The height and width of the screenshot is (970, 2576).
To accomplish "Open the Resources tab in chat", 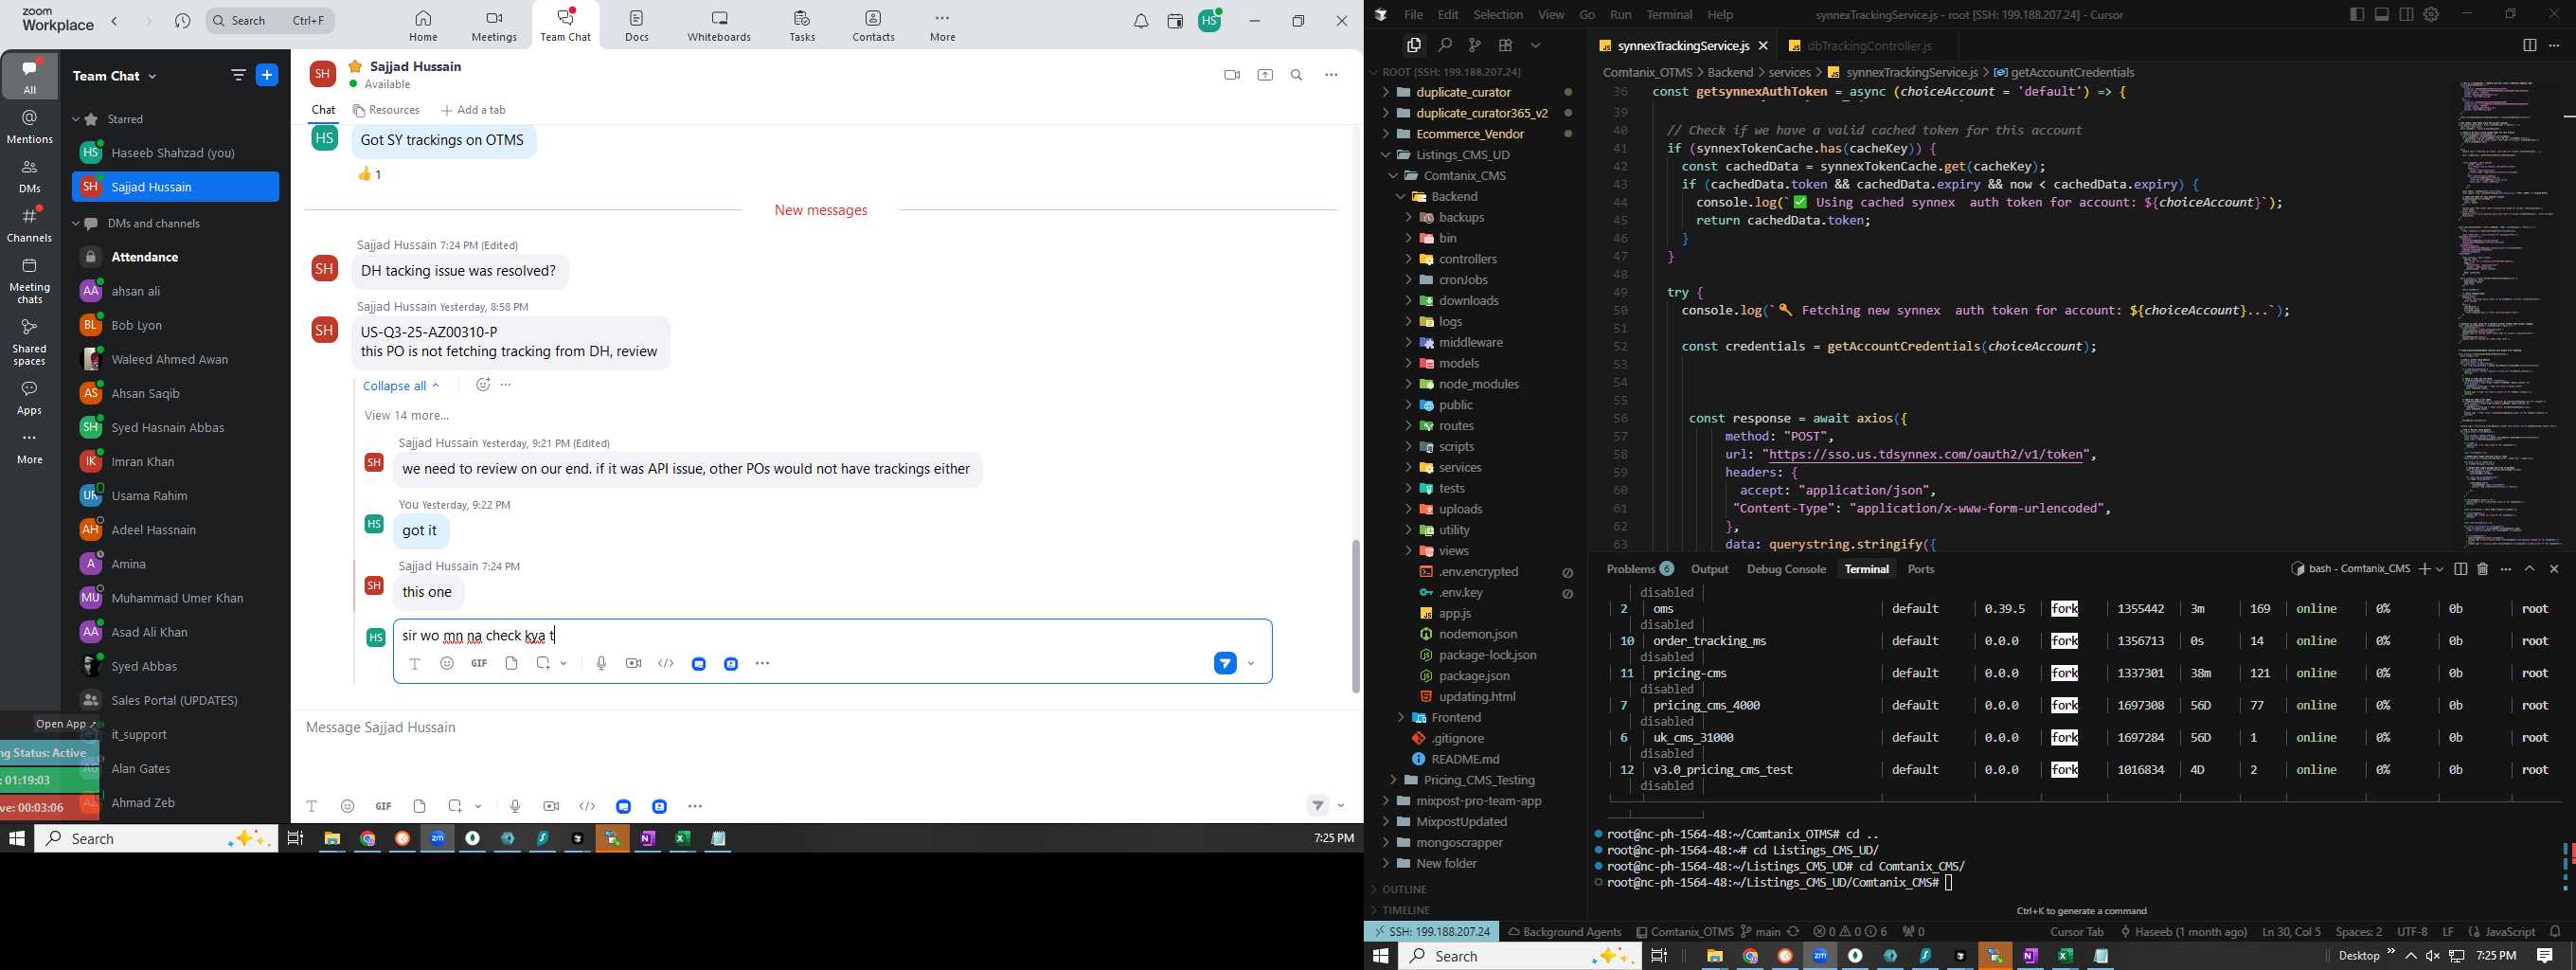I will [386, 110].
